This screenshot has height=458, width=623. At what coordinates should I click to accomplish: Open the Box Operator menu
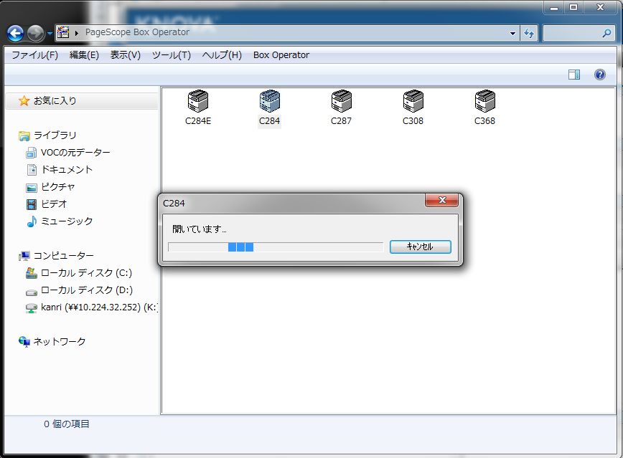coord(281,55)
